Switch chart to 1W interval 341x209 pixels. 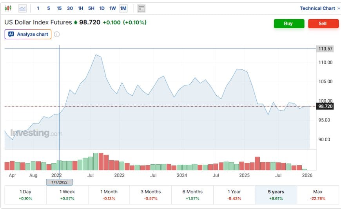112,9
